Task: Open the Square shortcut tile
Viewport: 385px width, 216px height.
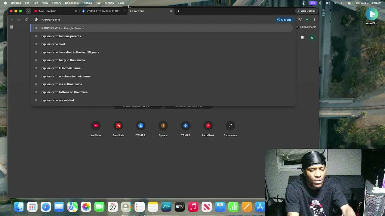Action: 163,129
